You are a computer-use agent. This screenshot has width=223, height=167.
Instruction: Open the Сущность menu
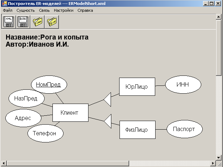[x=26, y=10]
